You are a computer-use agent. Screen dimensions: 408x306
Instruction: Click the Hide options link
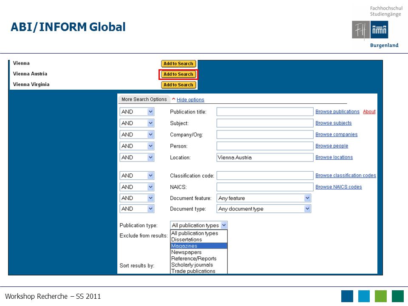190,99
